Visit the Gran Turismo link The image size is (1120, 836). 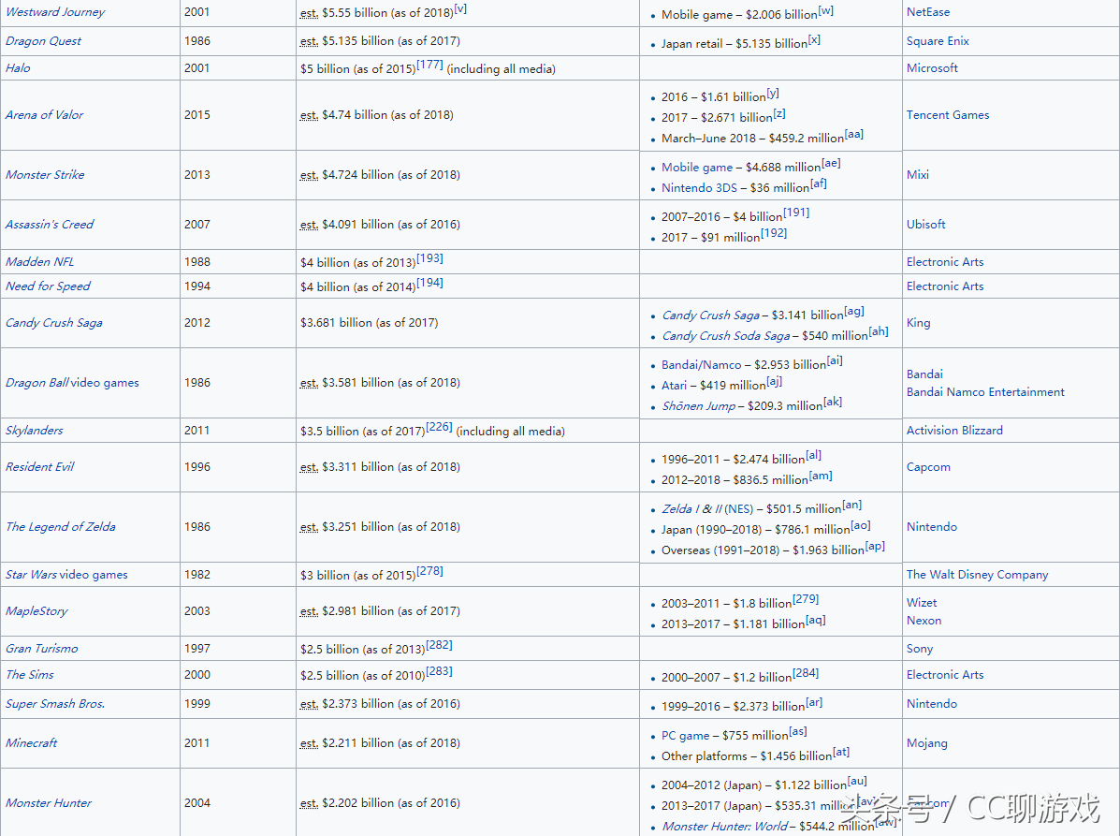click(x=42, y=649)
